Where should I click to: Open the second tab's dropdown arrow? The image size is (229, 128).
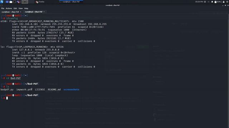(44, 12)
